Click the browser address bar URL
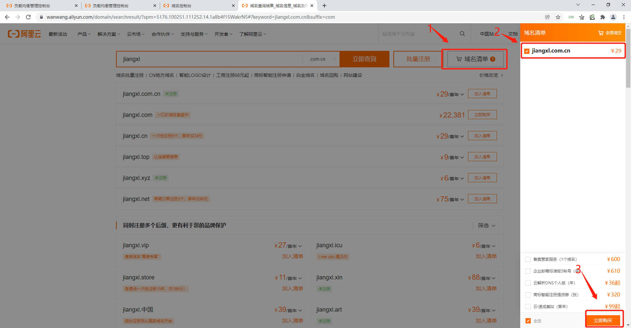631x328 pixels. (x=191, y=17)
